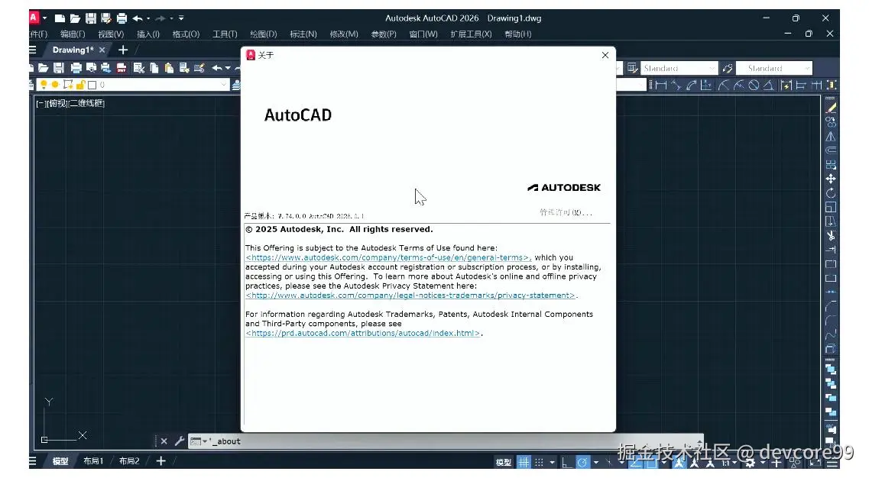Switch to the 布局2 layout tab
Screen dimensions: 869x478
tap(129, 461)
